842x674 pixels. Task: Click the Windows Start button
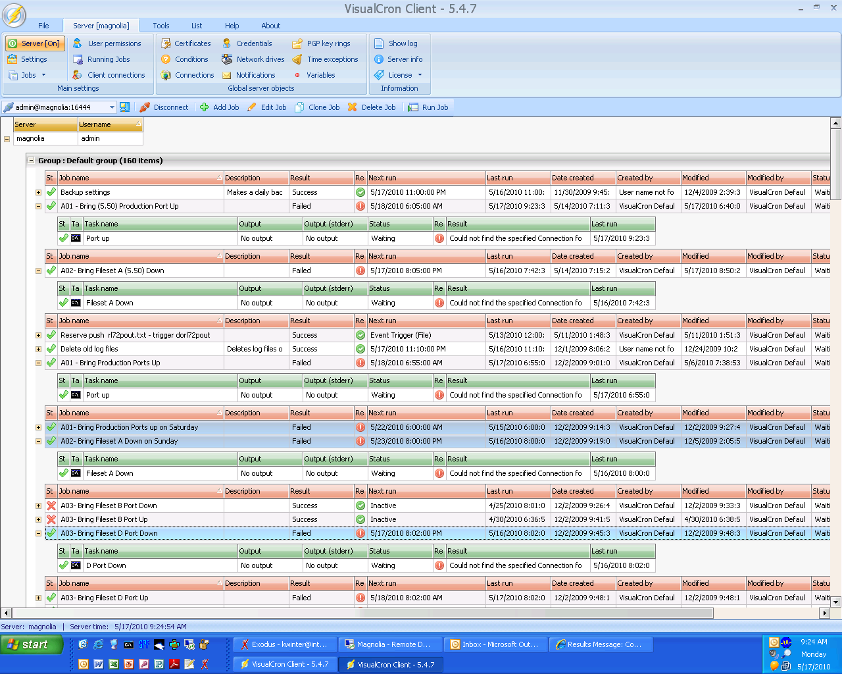[32, 644]
